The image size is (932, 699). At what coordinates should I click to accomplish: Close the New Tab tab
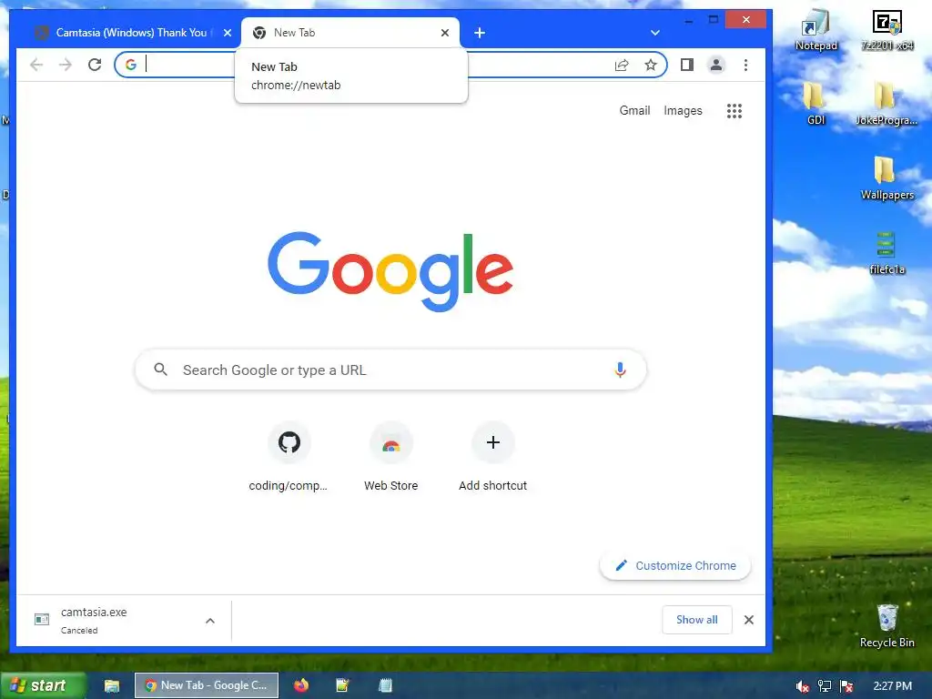444,33
